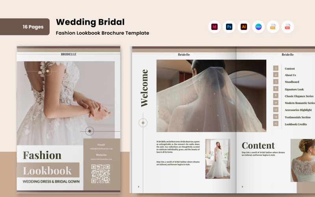Image resolution: width=315 pixels, height=197 pixels.
Task: Click the QR code on the cover
Action: (100, 174)
